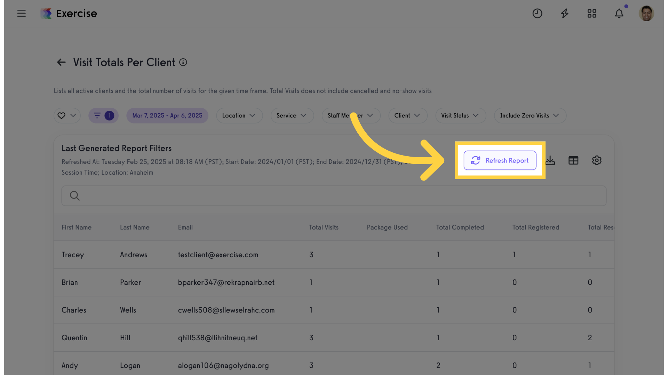Open the Staff Member dropdown

coord(351,115)
